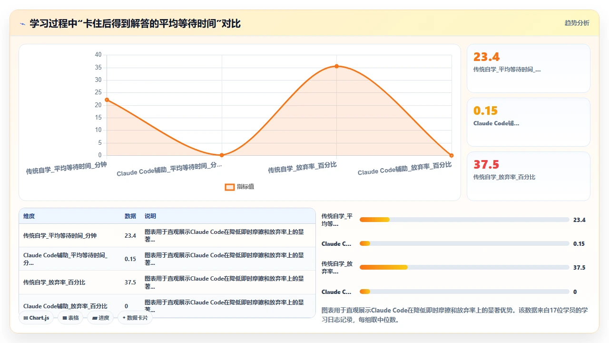Select table row 传统自学_平均等待时间_分钟
This screenshot has height=343, width=609.
(x=167, y=235)
